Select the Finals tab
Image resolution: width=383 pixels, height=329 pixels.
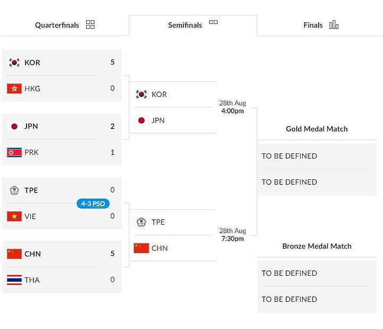320,25
